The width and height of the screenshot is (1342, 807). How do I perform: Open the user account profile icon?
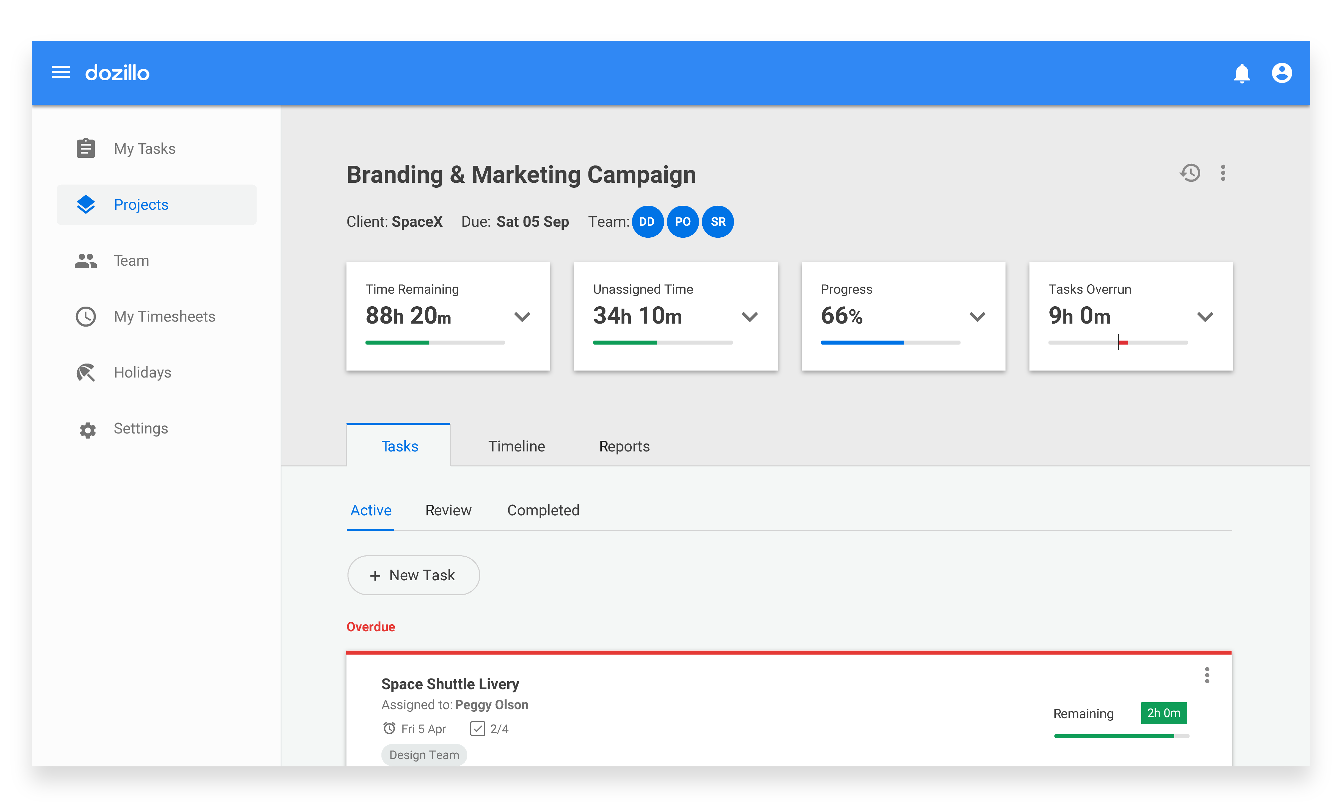(x=1281, y=73)
